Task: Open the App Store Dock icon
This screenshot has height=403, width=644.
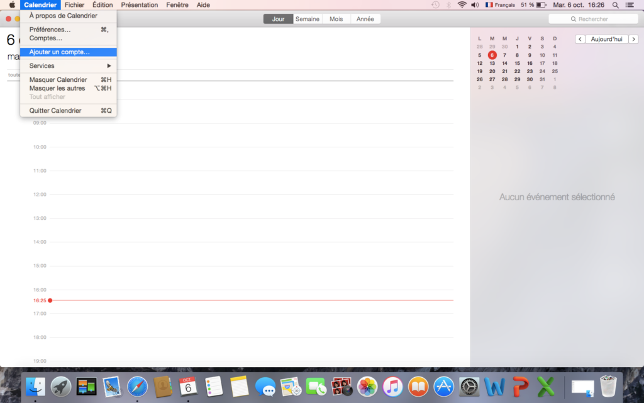Action: 444,385
